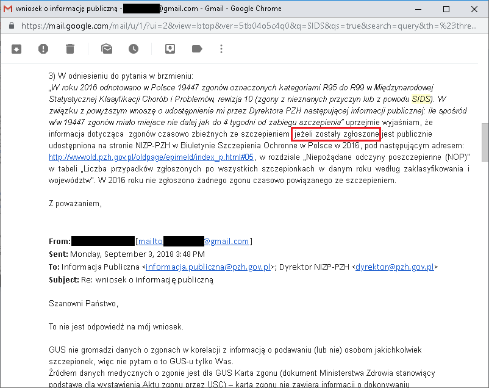Archive this email conversation
Image resolution: width=489 pixels, height=388 pixels.
[x=16, y=49]
